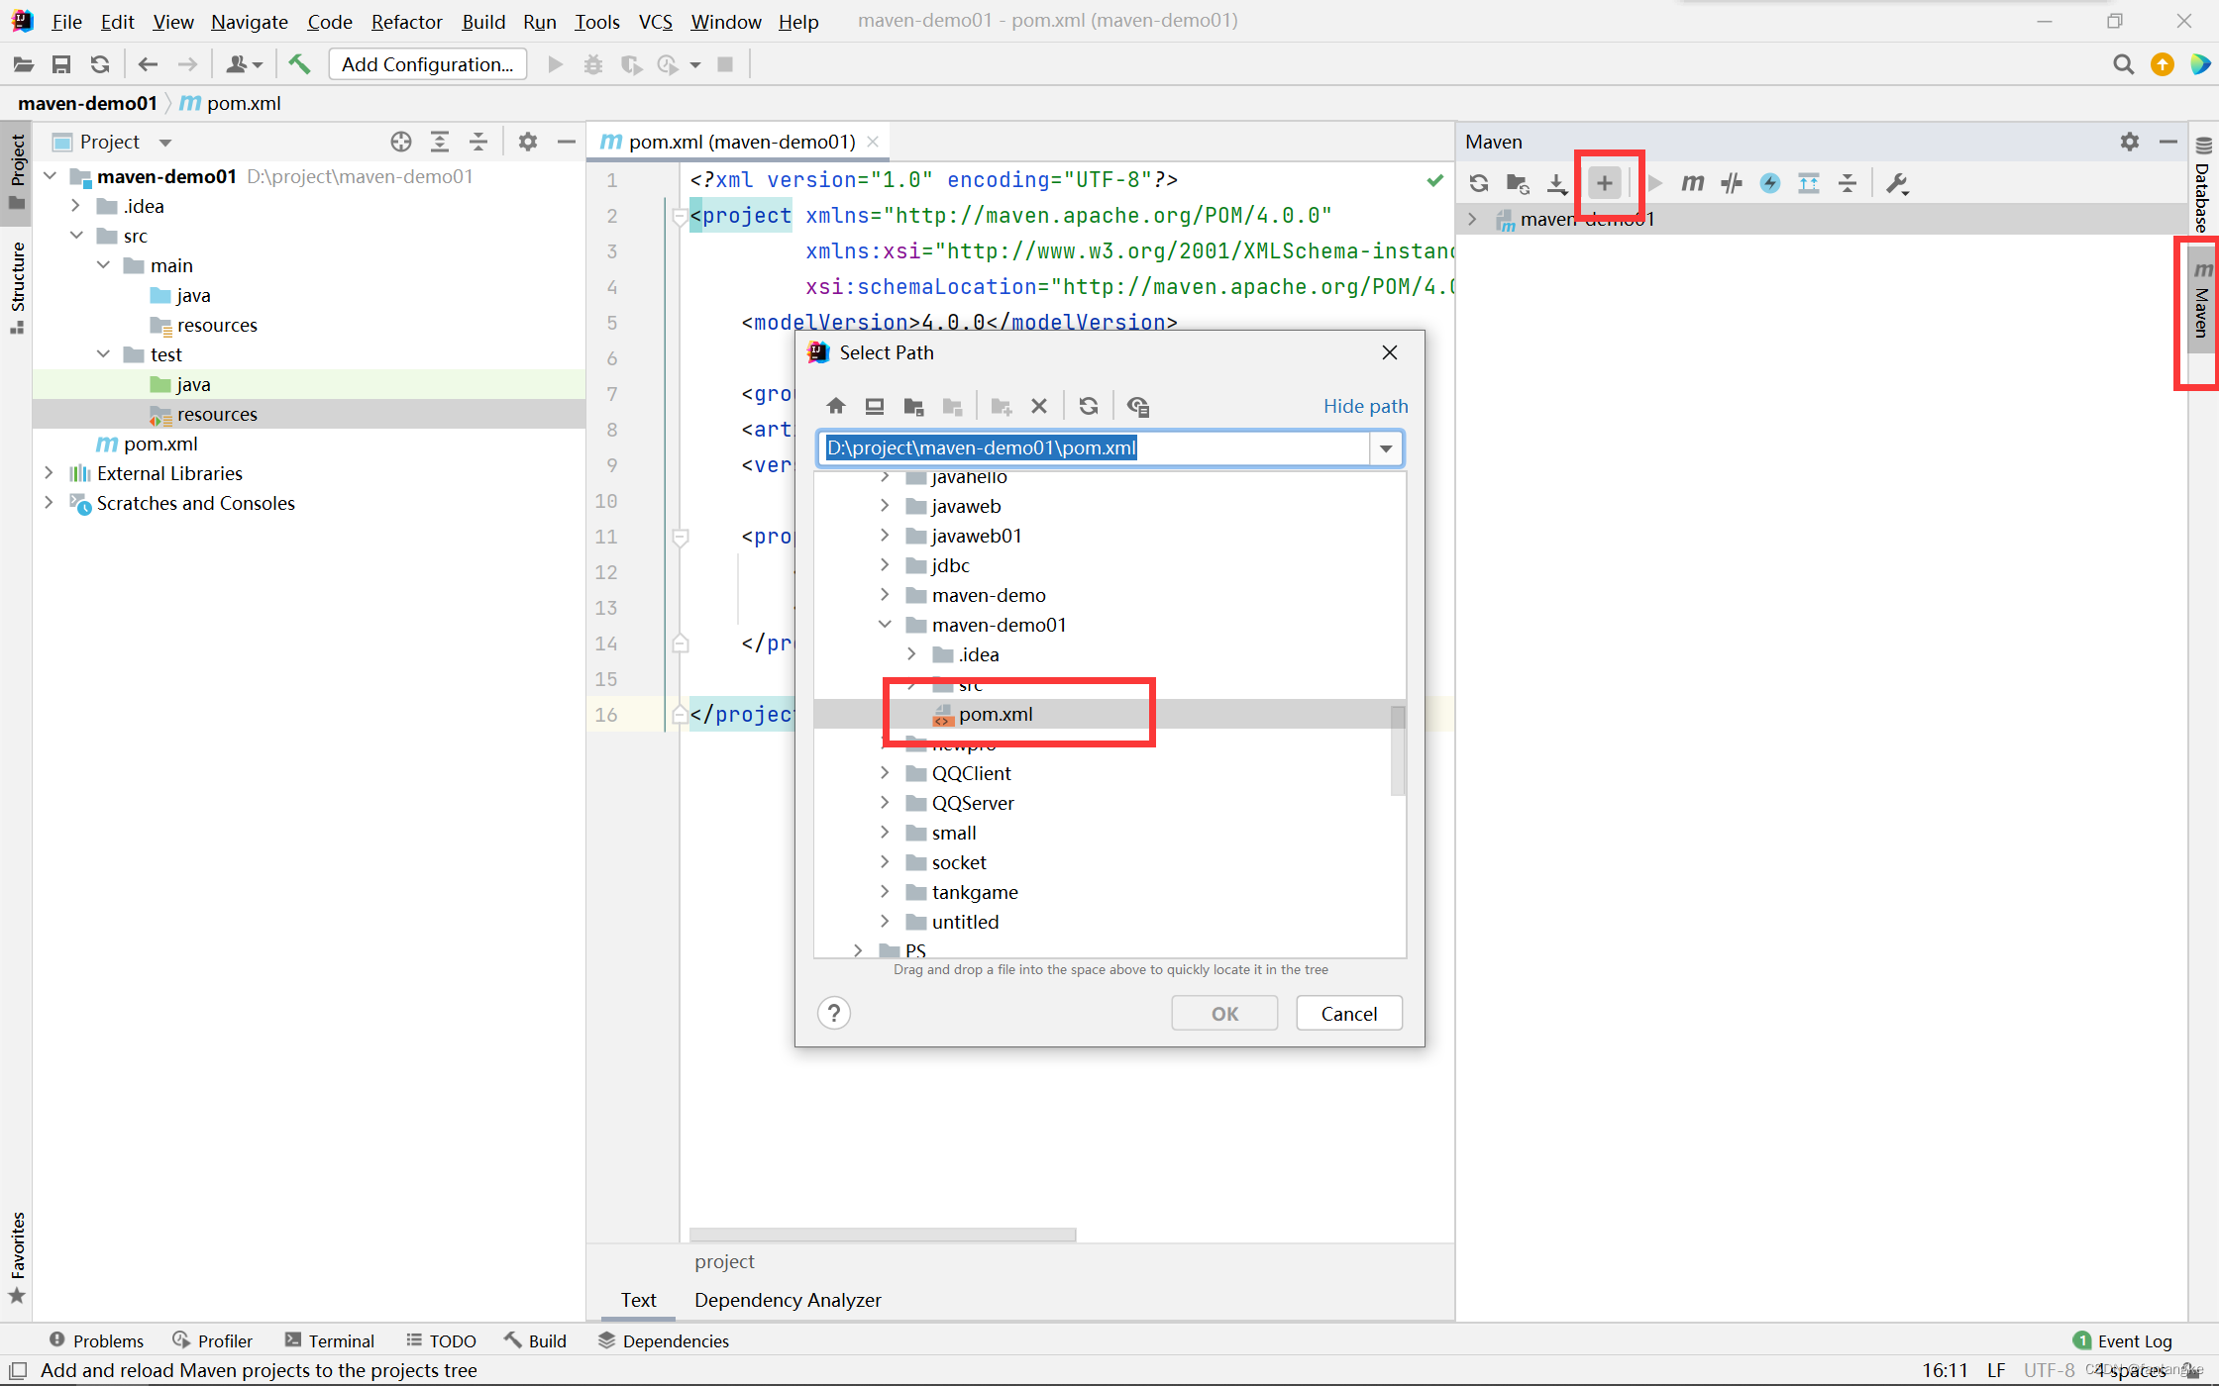Click Execute Maven Goal icon
The image size is (2219, 1386).
[1693, 183]
